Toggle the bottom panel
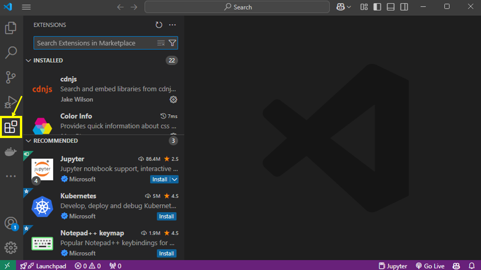 391,7
